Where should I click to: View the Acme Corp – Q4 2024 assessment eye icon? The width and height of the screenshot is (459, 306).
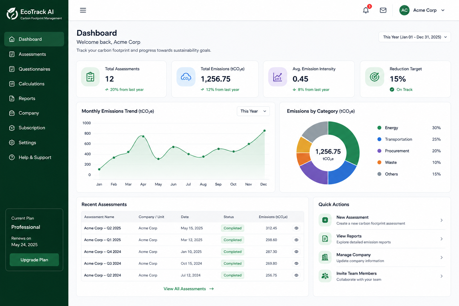296,252
